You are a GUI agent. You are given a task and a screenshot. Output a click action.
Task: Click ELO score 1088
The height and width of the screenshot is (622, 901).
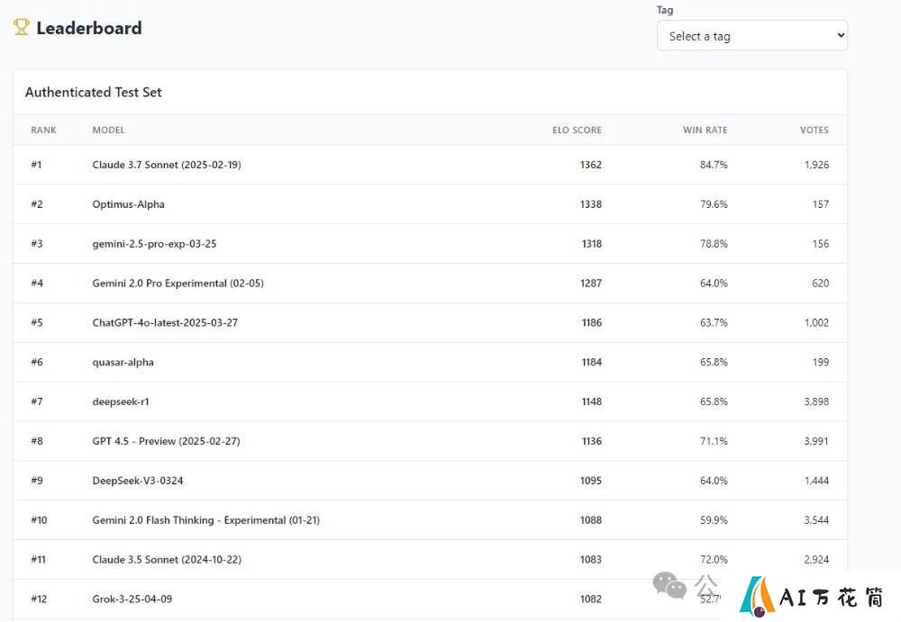click(x=591, y=519)
